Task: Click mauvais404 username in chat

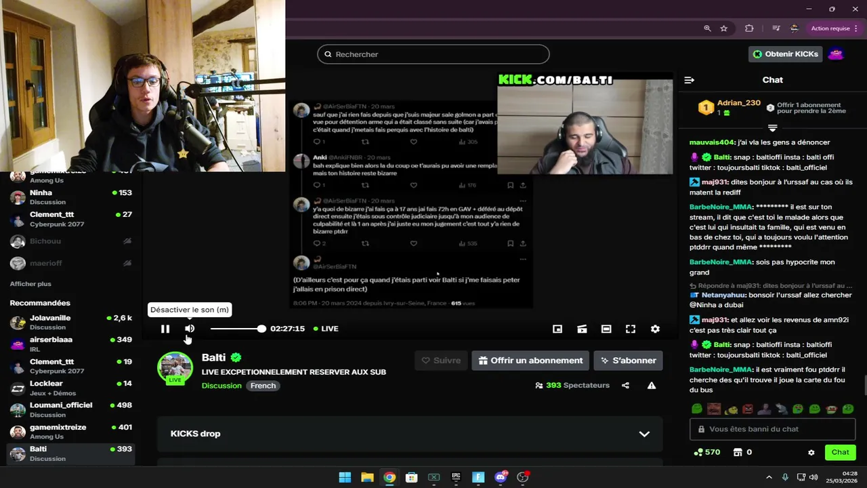Action: 712,142
